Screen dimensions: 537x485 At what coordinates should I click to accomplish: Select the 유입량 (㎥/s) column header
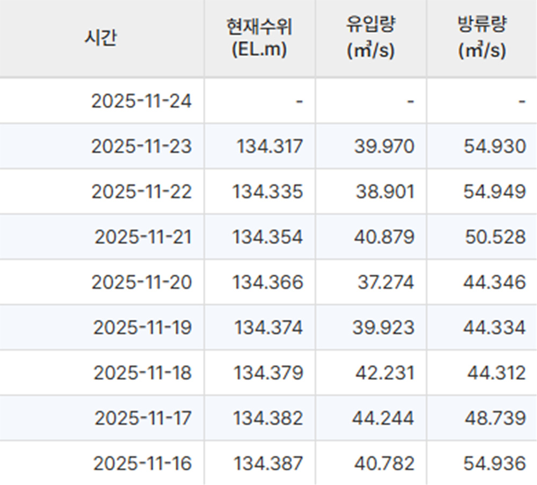pyautogui.click(x=371, y=39)
